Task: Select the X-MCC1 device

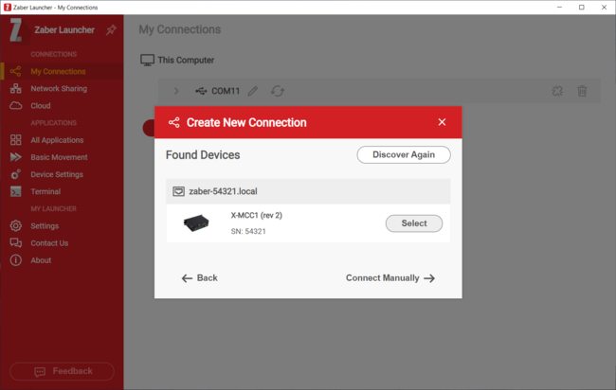Action: [x=413, y=223]
